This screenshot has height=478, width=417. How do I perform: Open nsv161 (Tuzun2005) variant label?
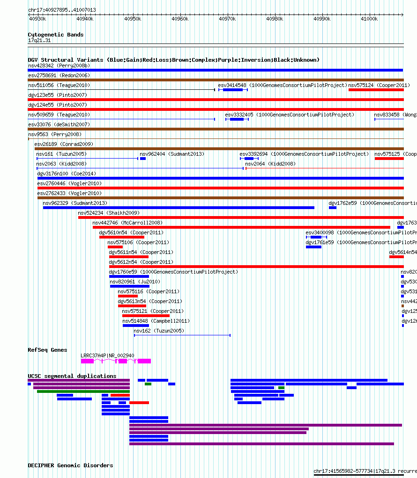tap(61, 154)
